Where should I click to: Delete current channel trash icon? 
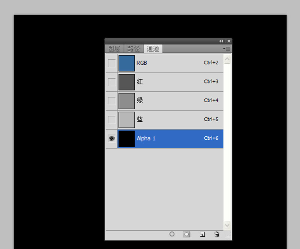click(217, 234)
